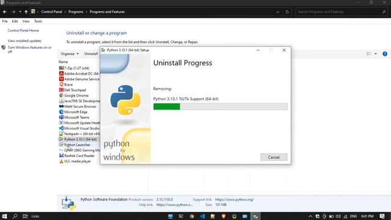The width and height of the screenshot is (391, 220).
Task: Show hidden system tray icons
Action: [x=310, y=216]
